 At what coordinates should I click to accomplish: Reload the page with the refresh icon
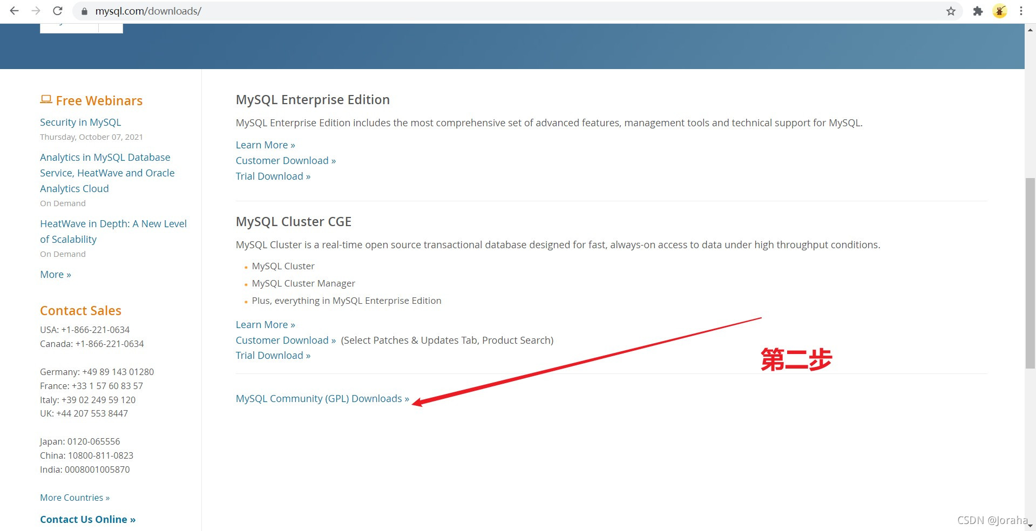[x=58, y=11]
